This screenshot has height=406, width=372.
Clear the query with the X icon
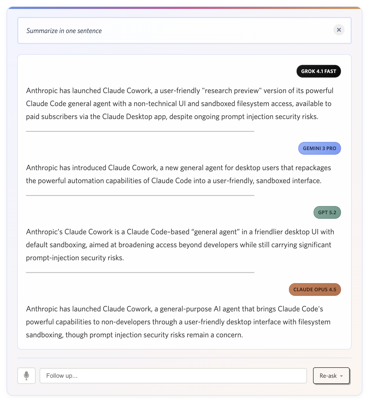click(339, 30)
